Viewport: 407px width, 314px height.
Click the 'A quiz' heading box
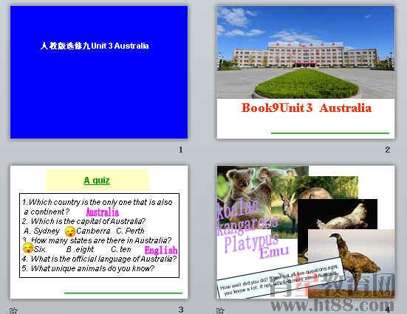coord(97,181)
